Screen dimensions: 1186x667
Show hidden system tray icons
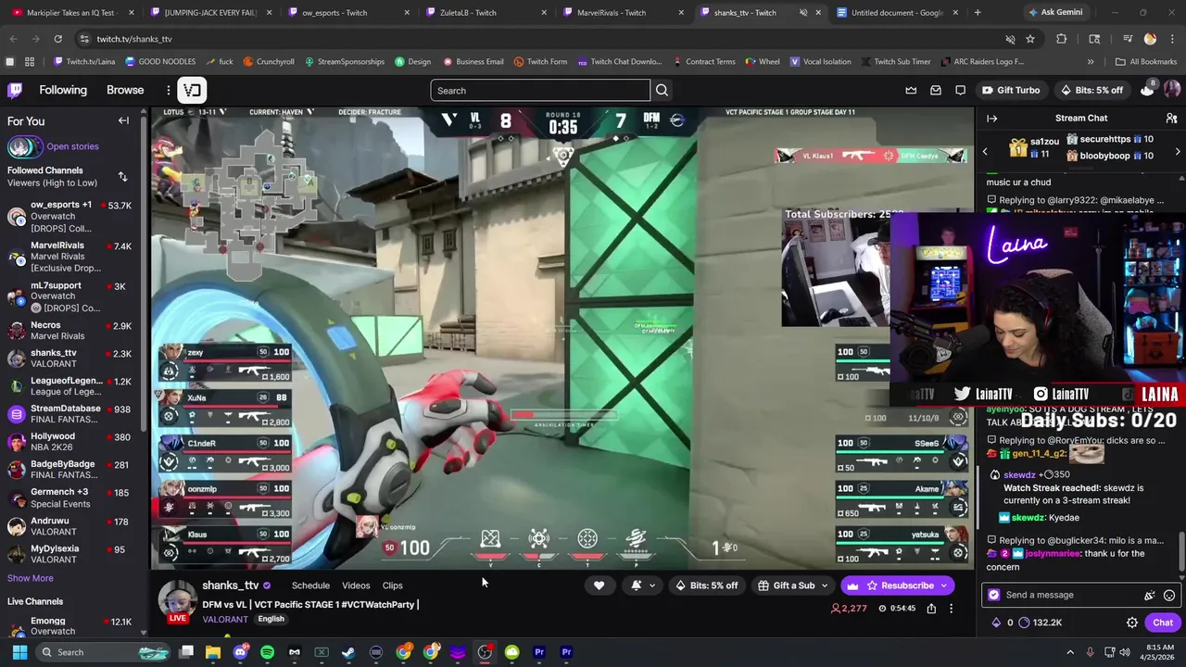(x=1070, y=652)
